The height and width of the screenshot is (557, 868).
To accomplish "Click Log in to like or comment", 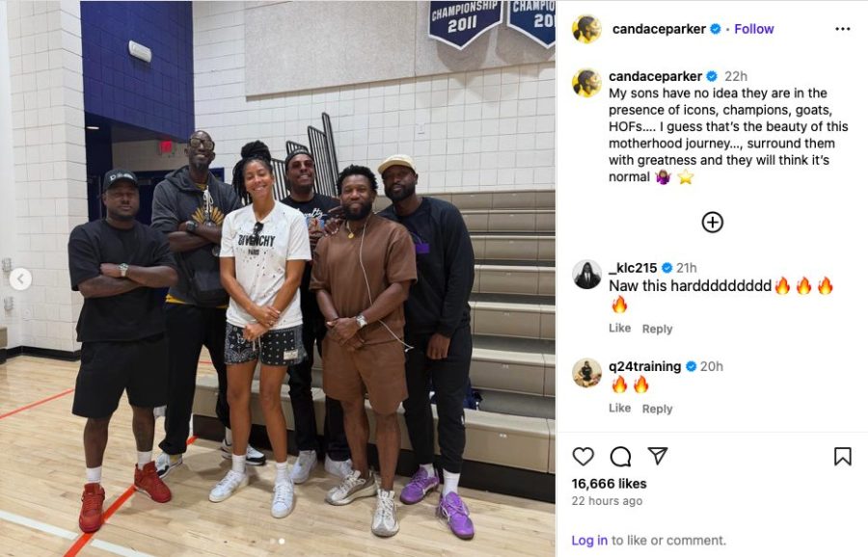I will point(589,541).
